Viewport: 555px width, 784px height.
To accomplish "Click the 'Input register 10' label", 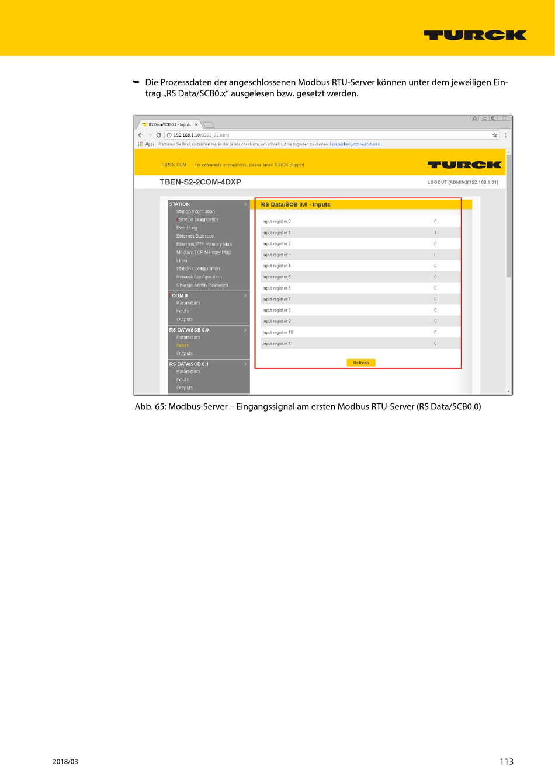I will (x=278, y=333).
